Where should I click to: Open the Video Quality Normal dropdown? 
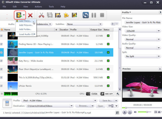click(143, 39)
